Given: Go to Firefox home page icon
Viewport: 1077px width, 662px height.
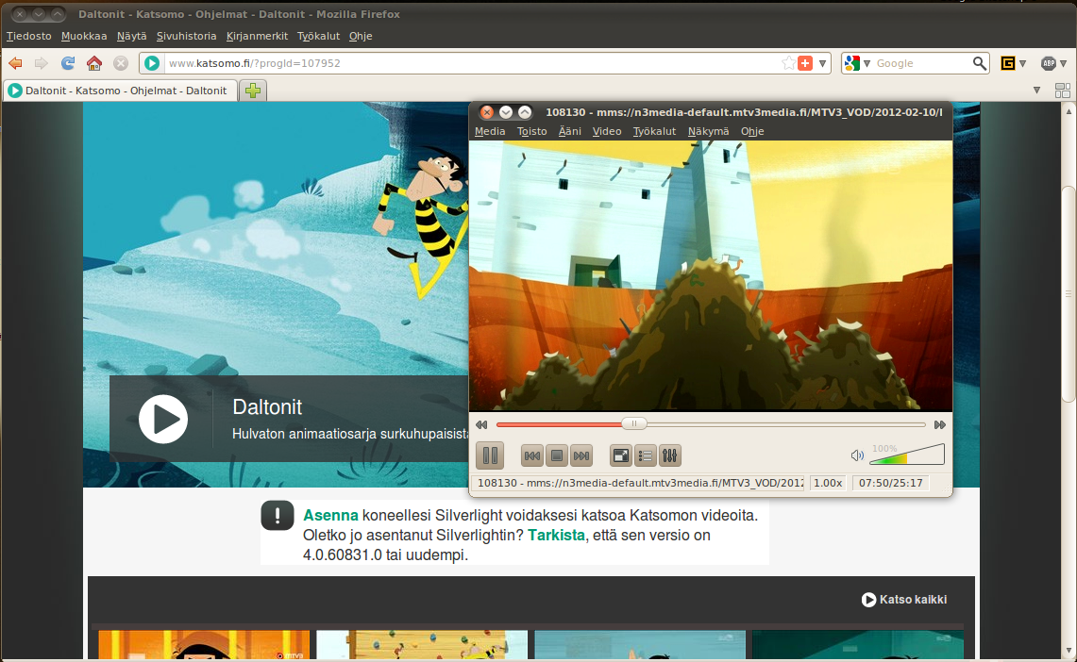Looking at the screenshot, I should (94, 63).
